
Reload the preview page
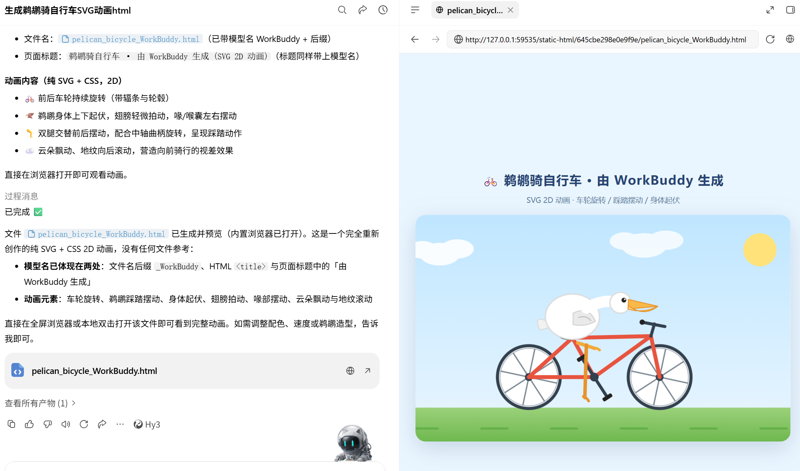coord(770,39)
